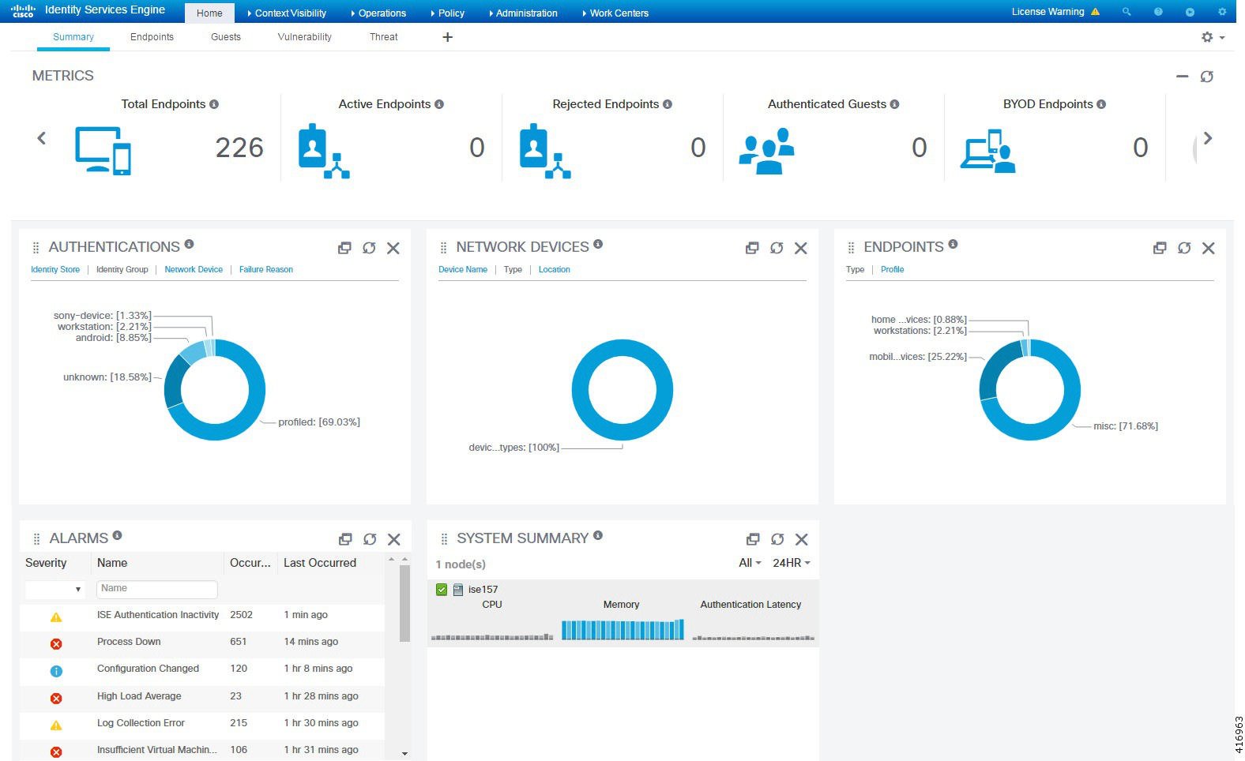Screen dimensions: 1245x761
Task: Click the Active Endpoints info icon
Action: pos(439,104)
